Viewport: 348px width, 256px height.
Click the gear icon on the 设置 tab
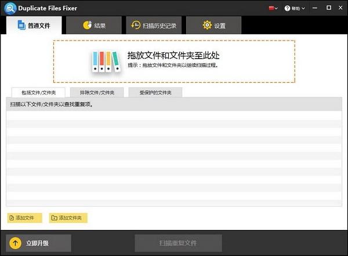(207, 25)
